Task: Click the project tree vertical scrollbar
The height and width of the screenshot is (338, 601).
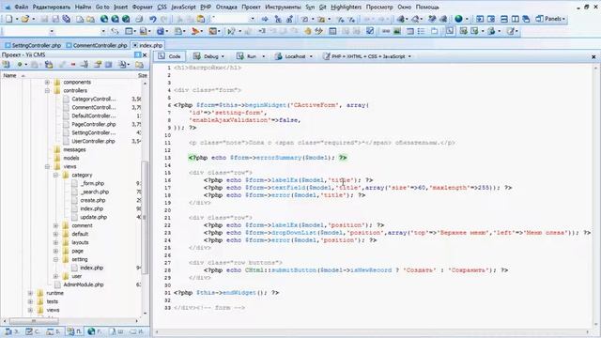Action: (x=145, y=218)
